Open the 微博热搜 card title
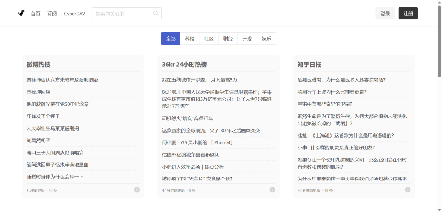Viewport: 442px width, 212px height. (38, 65)
